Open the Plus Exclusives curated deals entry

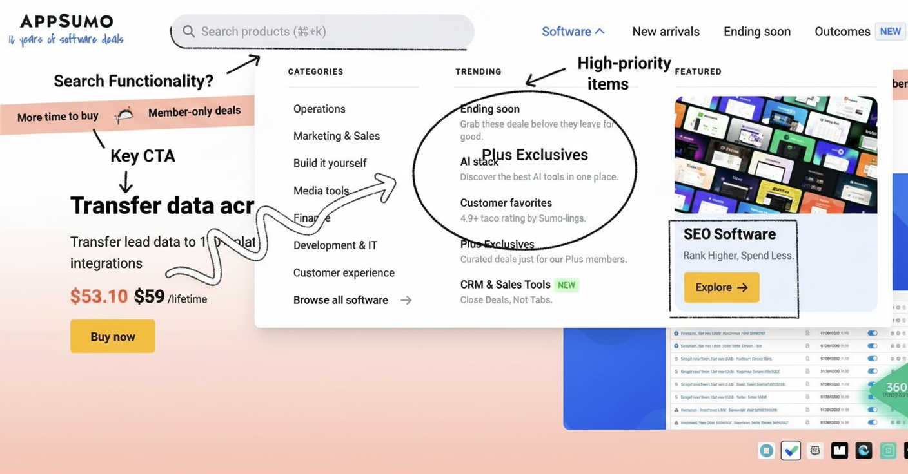[x=543, y=251]
